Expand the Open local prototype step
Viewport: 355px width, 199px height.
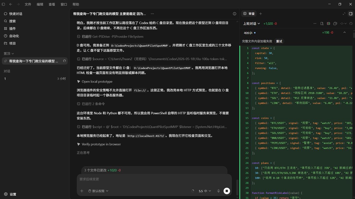[x=95, y=81]
